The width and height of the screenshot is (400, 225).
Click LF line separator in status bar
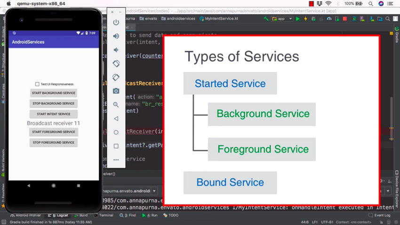[x=315, y=222]
